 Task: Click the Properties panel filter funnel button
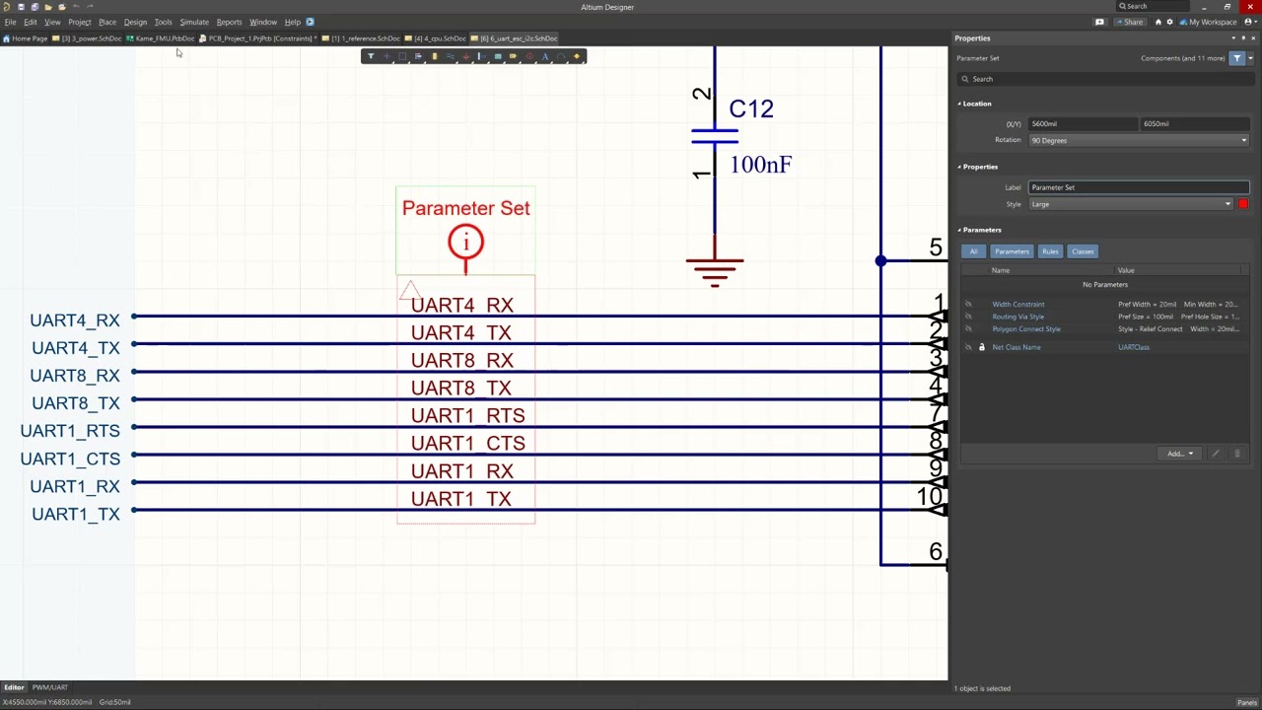point(1237,58)
